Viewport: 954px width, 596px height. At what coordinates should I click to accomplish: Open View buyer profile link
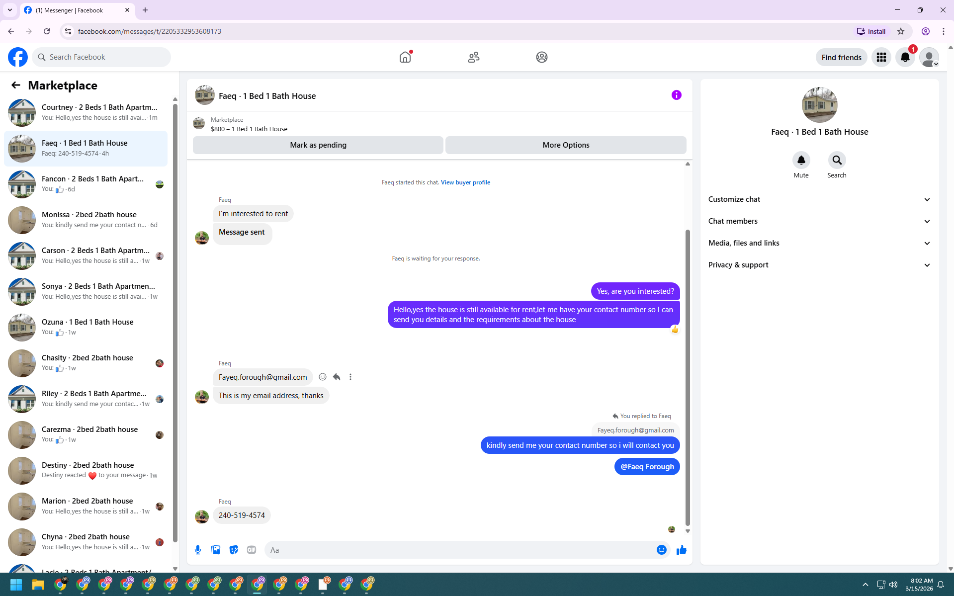(x=465, y=182)
